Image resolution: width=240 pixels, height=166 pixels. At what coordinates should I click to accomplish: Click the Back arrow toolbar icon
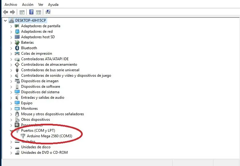pyautogui.click(x=6, y=12)
